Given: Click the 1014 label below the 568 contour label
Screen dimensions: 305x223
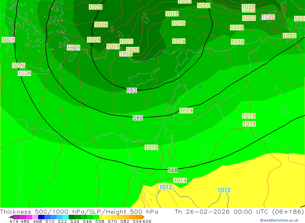Looking at the screenshot, I should click(180, 180).
